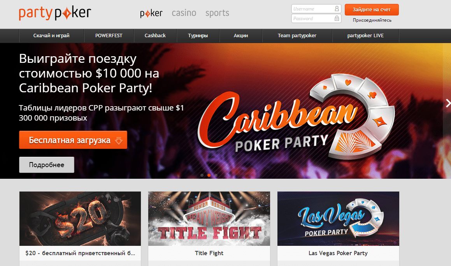Screen dimensions: 451x266
Task: Switch to the sports section
Action: tap(217, 13)
